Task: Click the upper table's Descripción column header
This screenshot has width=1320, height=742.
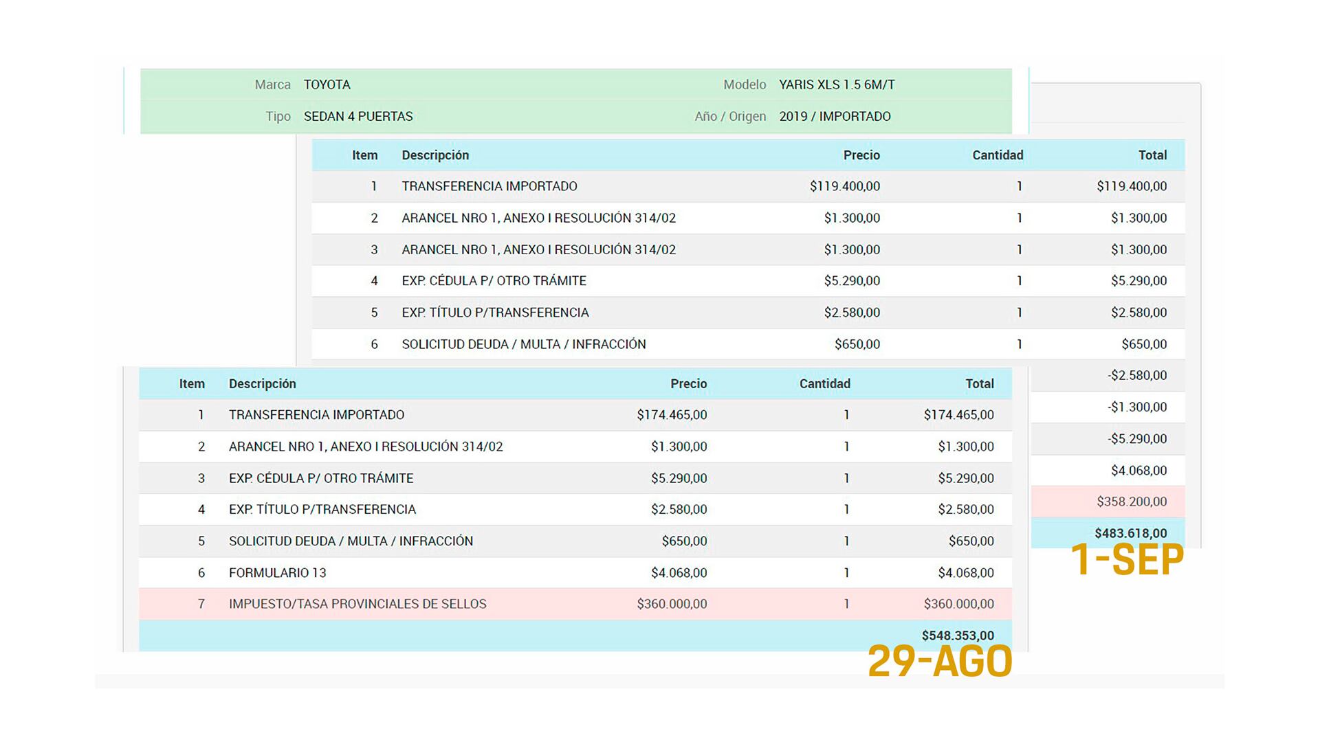Action: pos(434,155)
